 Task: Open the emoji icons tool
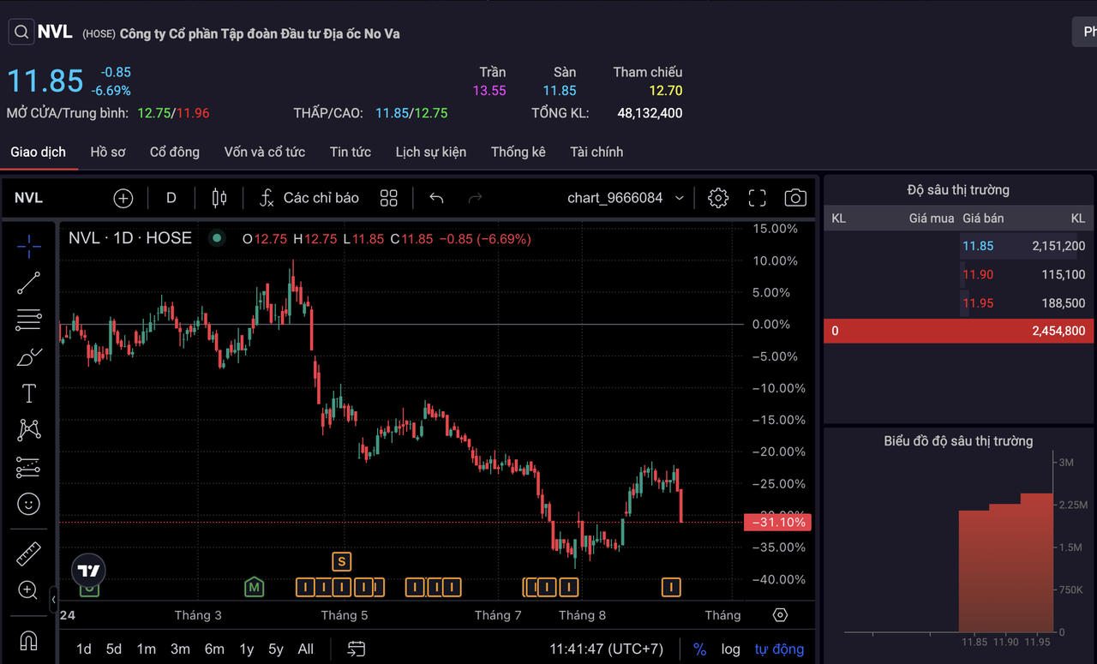point(28,504)
